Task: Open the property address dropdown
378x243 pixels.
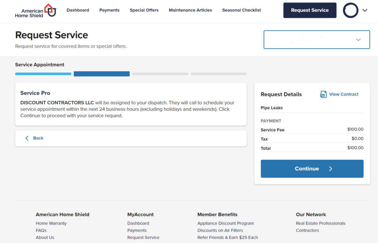Action: point(316,39)
